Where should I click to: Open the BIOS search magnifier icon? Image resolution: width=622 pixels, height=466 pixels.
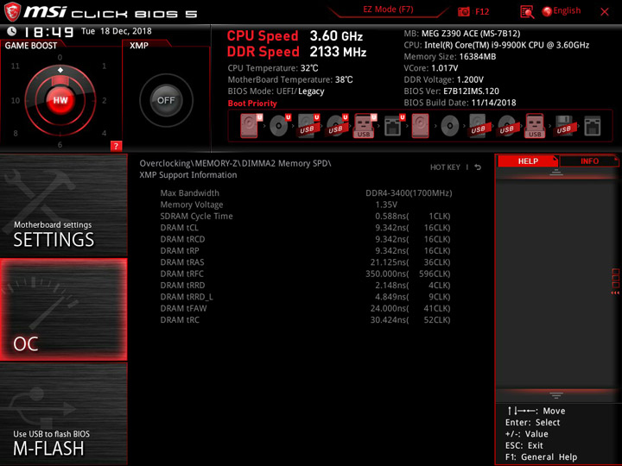click(527, 12)
